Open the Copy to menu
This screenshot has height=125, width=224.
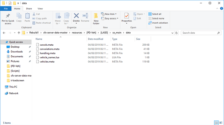coord(66,18)
